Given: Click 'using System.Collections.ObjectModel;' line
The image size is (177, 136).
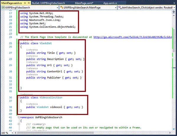Looking at the screenshot, I should [48, 27].
